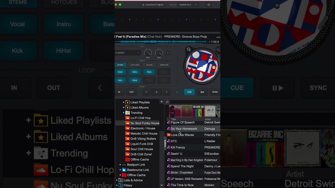Click the SoundCloud icon beside Love Like Waves
Viewport: 335px width, 188px height.
tap(169, 135)
